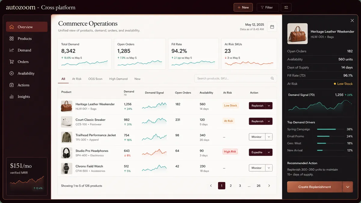This screenshot has height=203, width=361.
Task: Open Demand in the sidebar menu
Action: tap(27, 50)
